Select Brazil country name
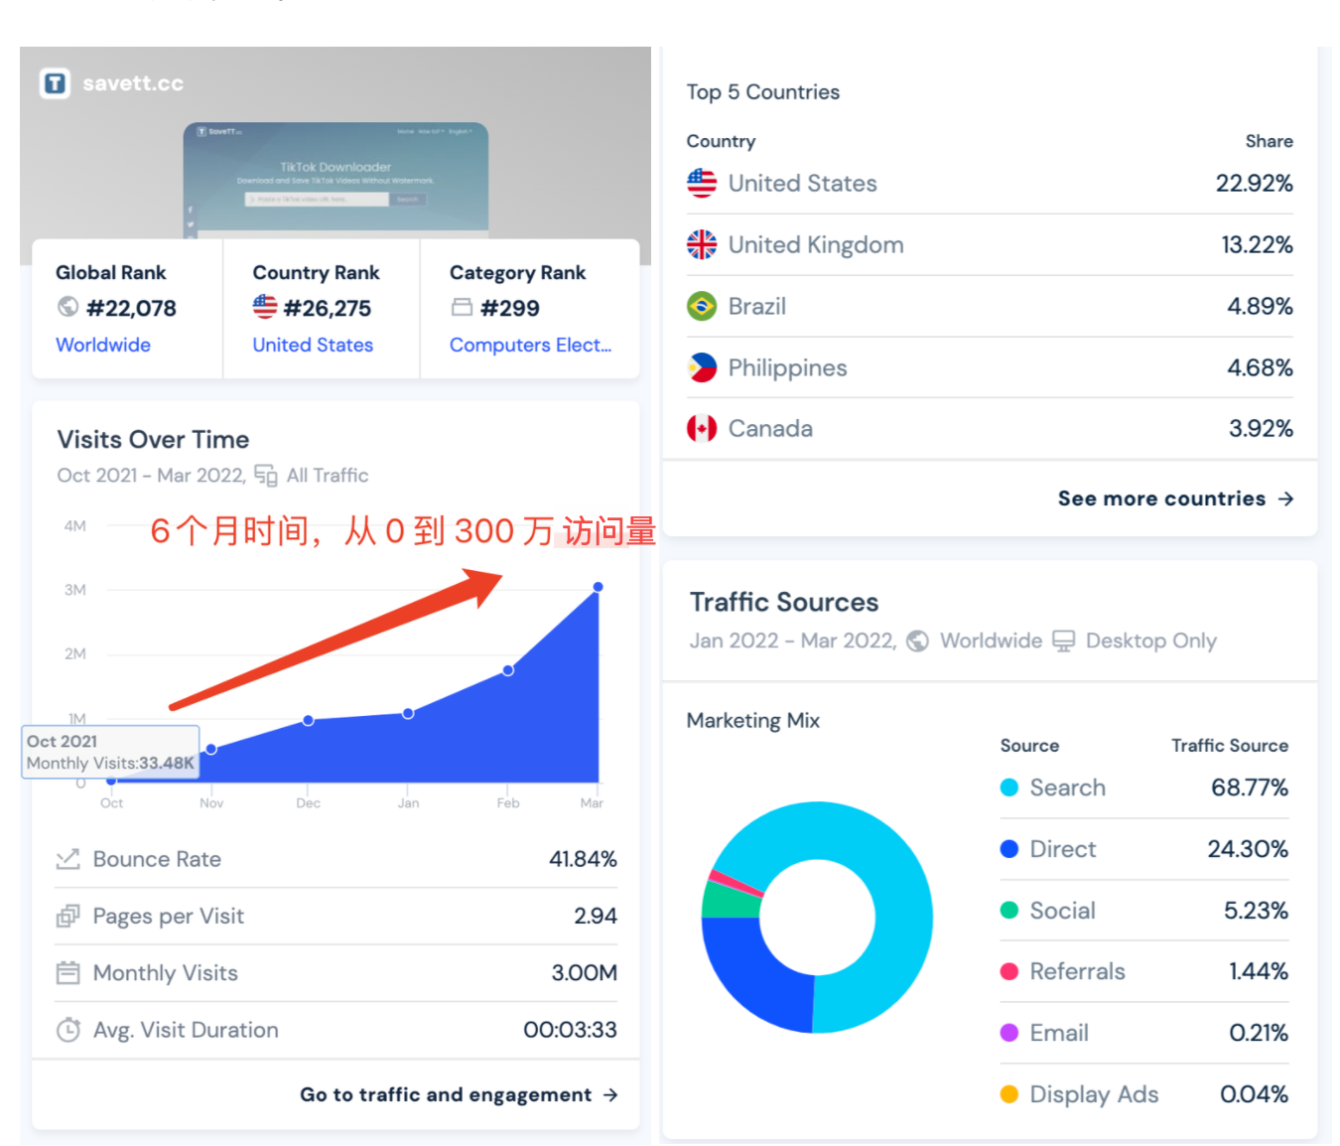The height and width of the screenshot is (1146, 1340). point(757,306)
